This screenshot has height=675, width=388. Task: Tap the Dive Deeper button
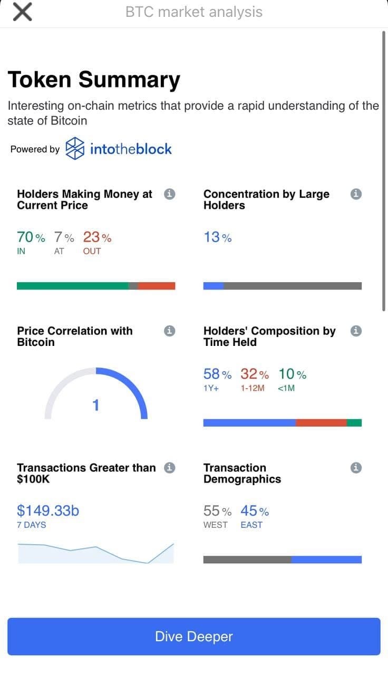click(x=194, y=637)
